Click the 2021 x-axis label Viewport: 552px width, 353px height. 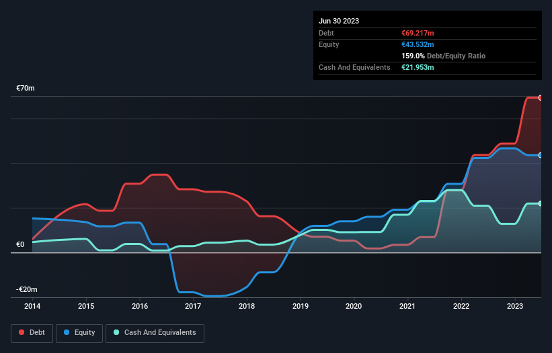[x=407, y=306]
